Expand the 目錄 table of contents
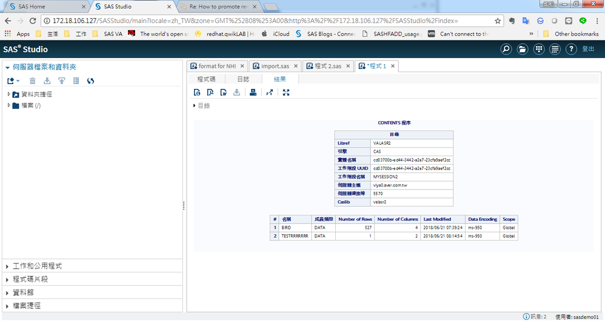The height and width of the screenshot is (322, 605). (194, 106)
